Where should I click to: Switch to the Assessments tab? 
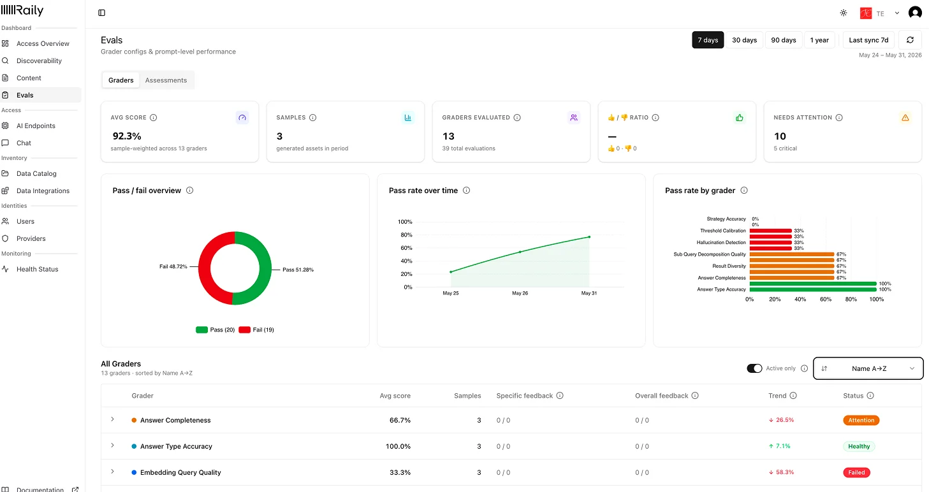166,80
